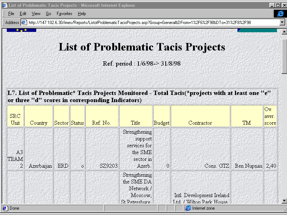This screenshot has height=215, width=287.
Task: Open the File menu
Action: (11, 14)
